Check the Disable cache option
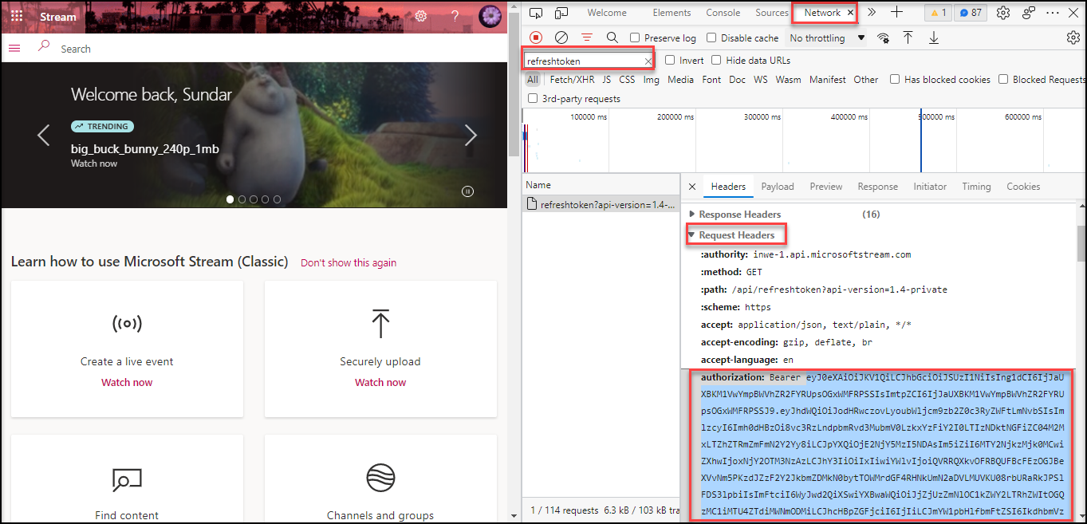The width and height of the screenshot is (1087, 524). click(712, 38)
